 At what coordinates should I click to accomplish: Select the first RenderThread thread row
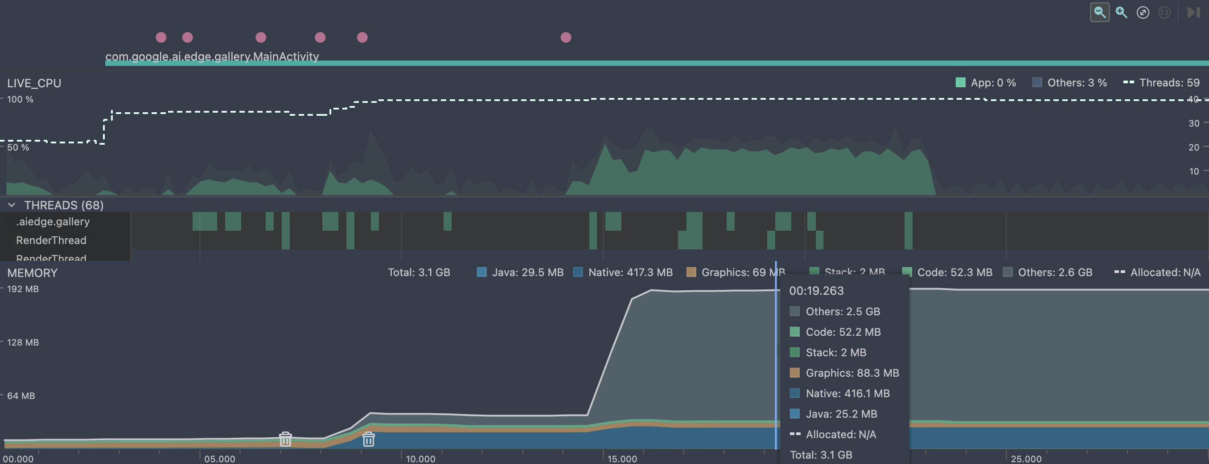point(51,240)
